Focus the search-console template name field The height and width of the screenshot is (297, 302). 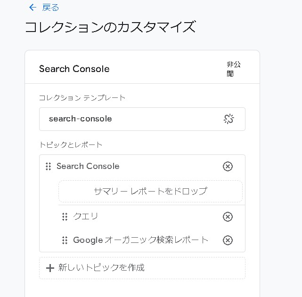(x=127, y=119)
